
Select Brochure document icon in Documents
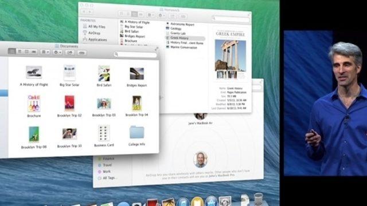(x=34, y=104)
